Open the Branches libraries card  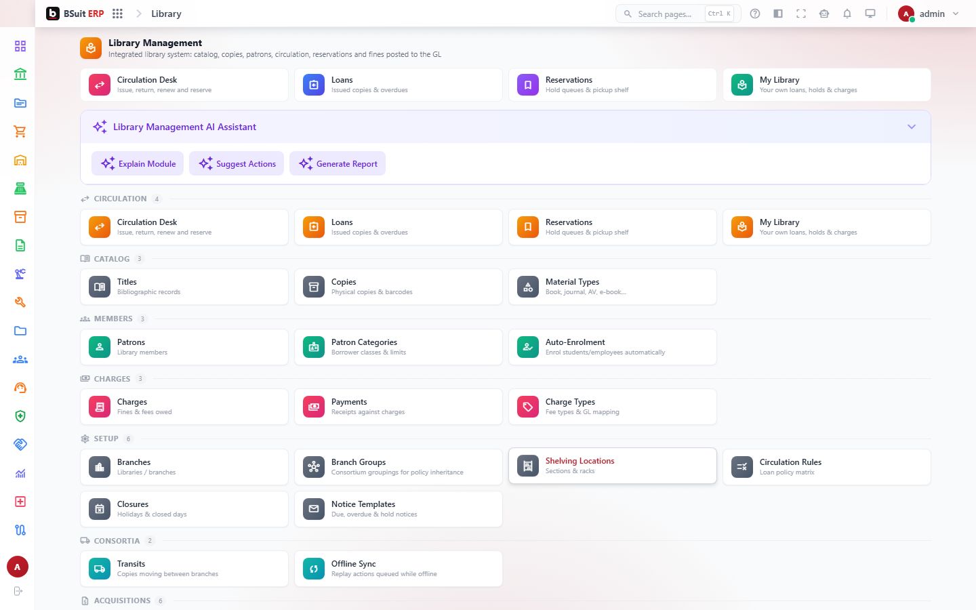pos(184,467)
